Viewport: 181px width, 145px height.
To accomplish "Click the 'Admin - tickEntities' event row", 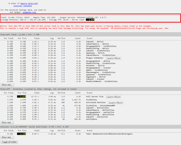I will coord(91,70).
